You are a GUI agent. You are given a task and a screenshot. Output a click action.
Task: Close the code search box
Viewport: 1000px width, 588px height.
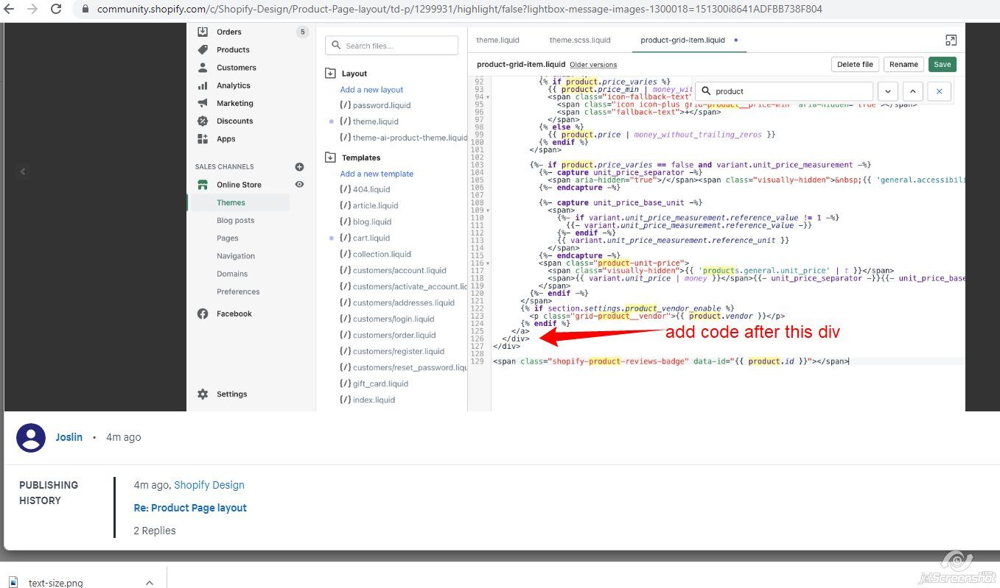(939, 91)
